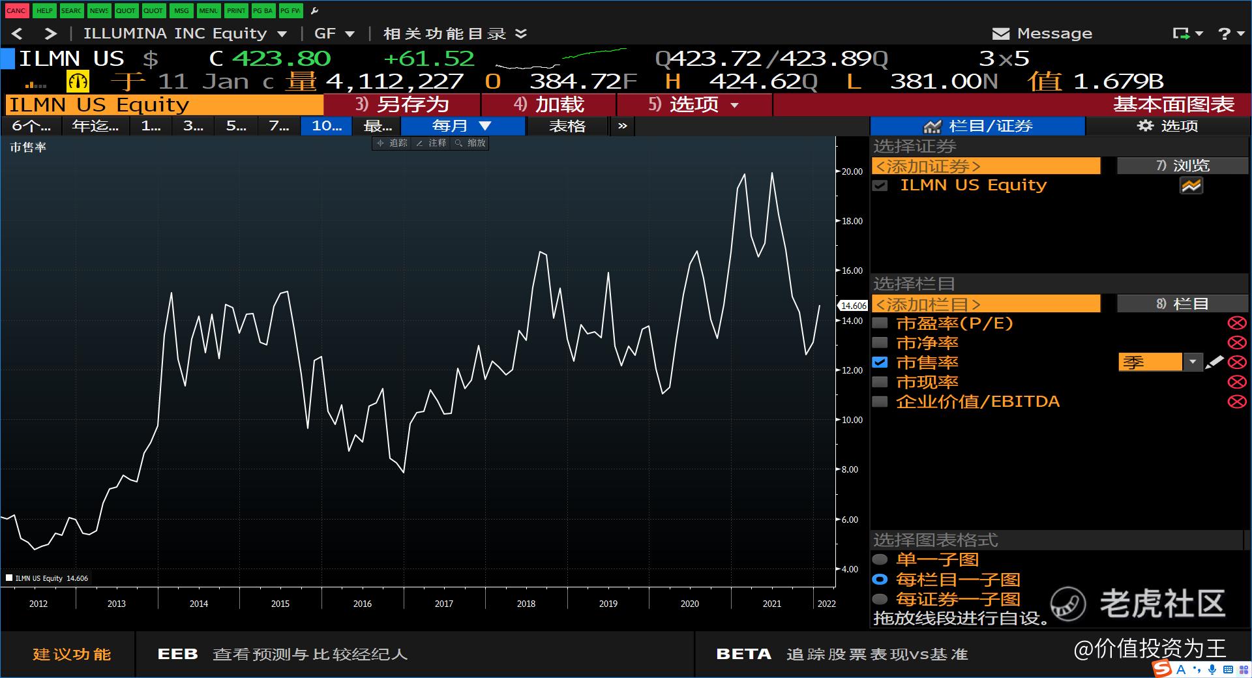Screen dimensions: 1252x678
Task: Click 8) 栏目 button
Action: click(x=1183, y=304)
